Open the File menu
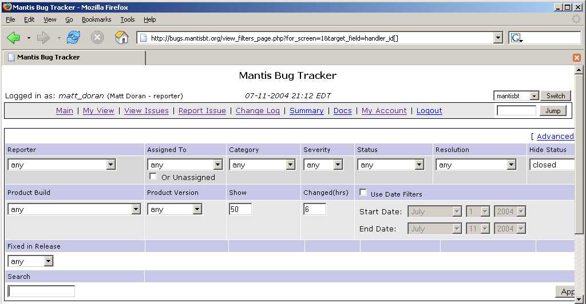Image resolution: width=586 pixels, height=304 pixels. point(10,19)
